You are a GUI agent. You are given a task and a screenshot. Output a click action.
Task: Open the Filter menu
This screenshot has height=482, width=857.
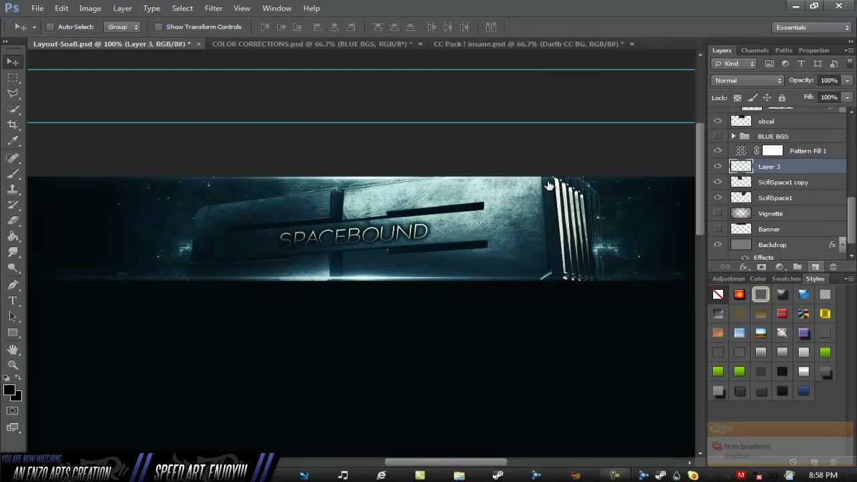point(214,8)
